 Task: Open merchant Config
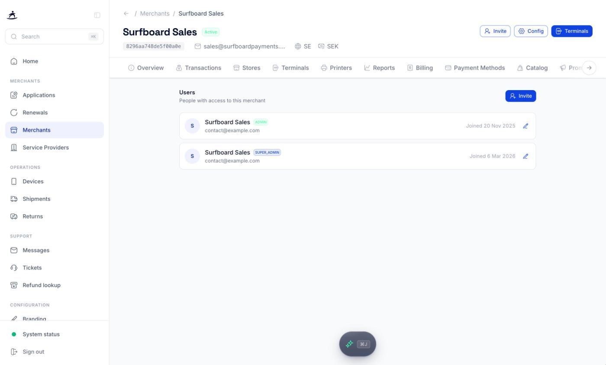pos(531,31)
